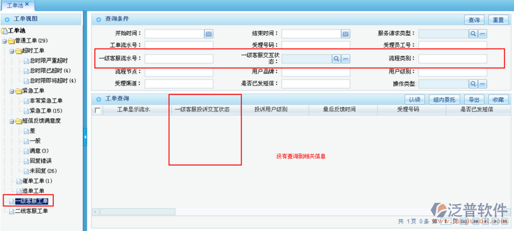The height and width of the screenshot is (231, 514).
Task: Click the 重置 button
Action: click(x=499, y=20)
